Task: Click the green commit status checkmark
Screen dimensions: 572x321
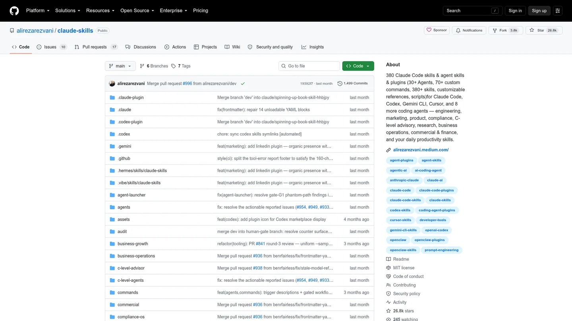Action: [243, 84]
